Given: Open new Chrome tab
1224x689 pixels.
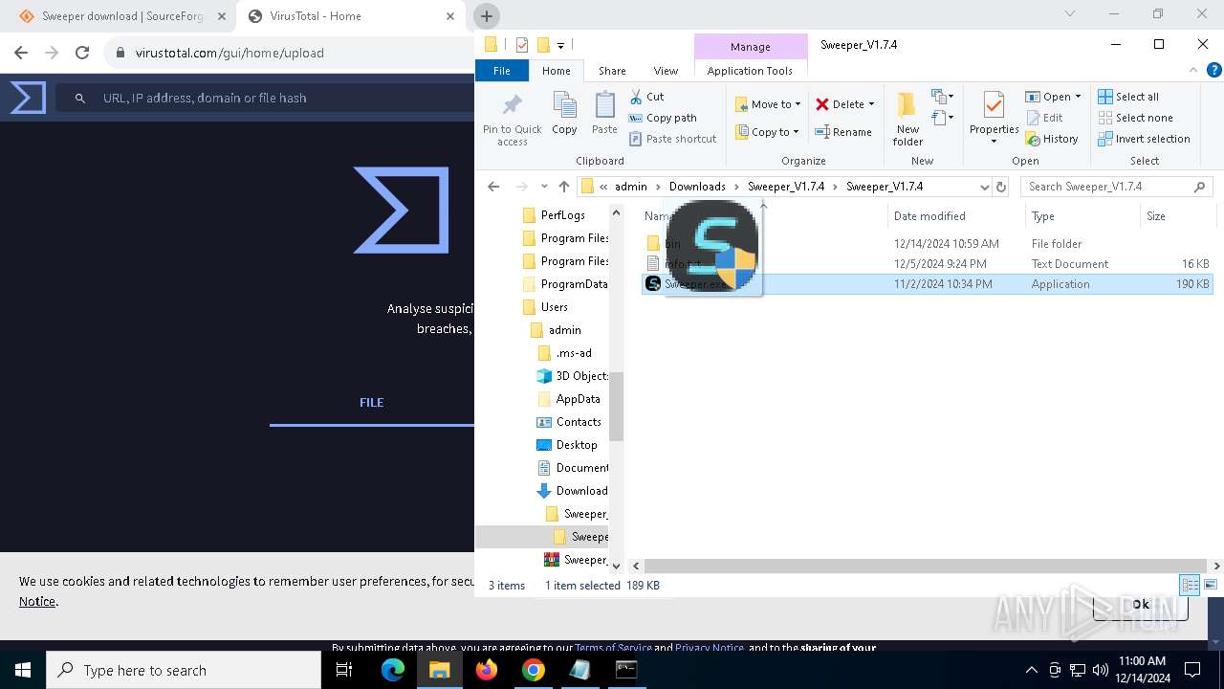Looking at the screenshot, I should pos(486,16).
